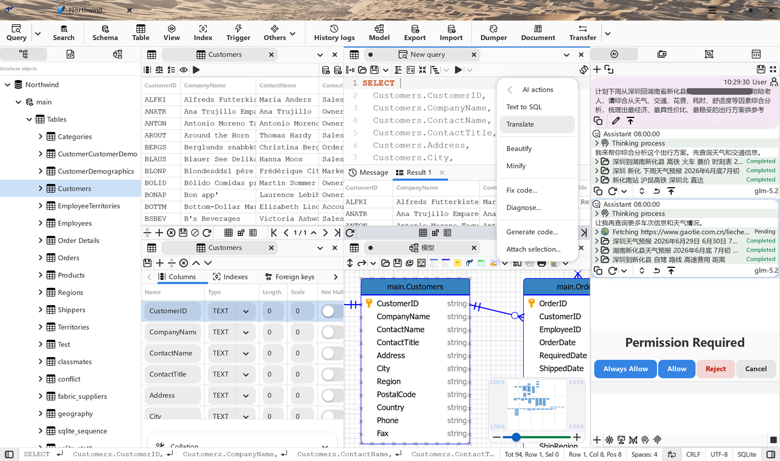Launch the Export tool

pos(415,32)
